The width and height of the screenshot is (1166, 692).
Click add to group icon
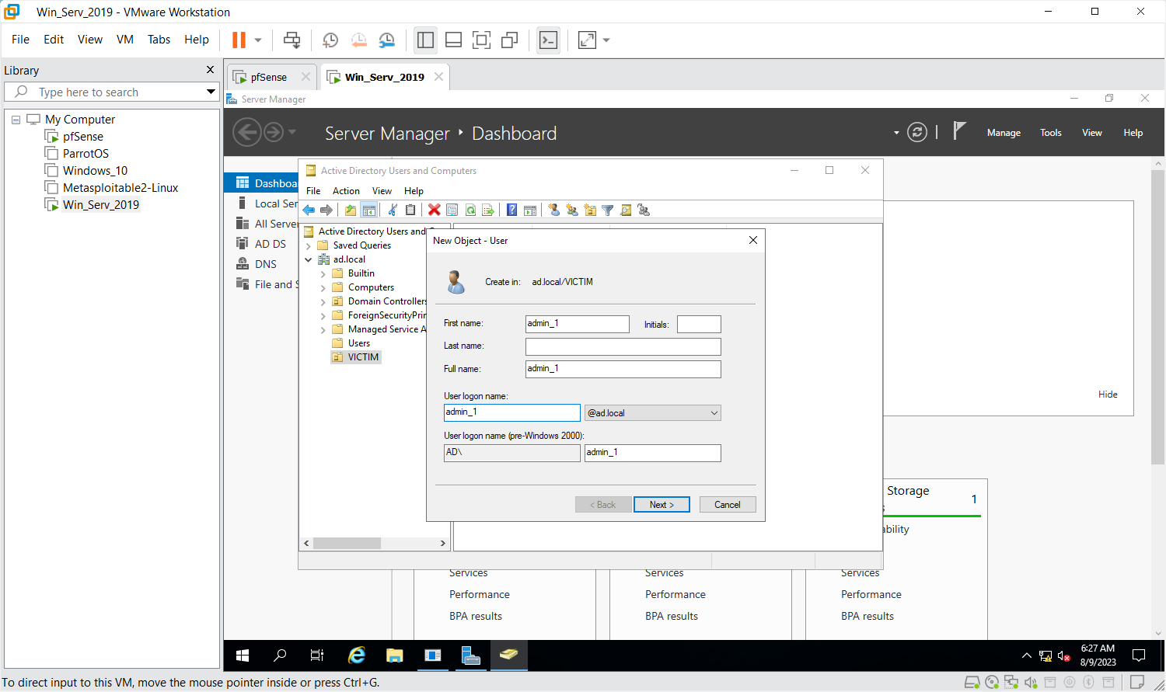644,210
